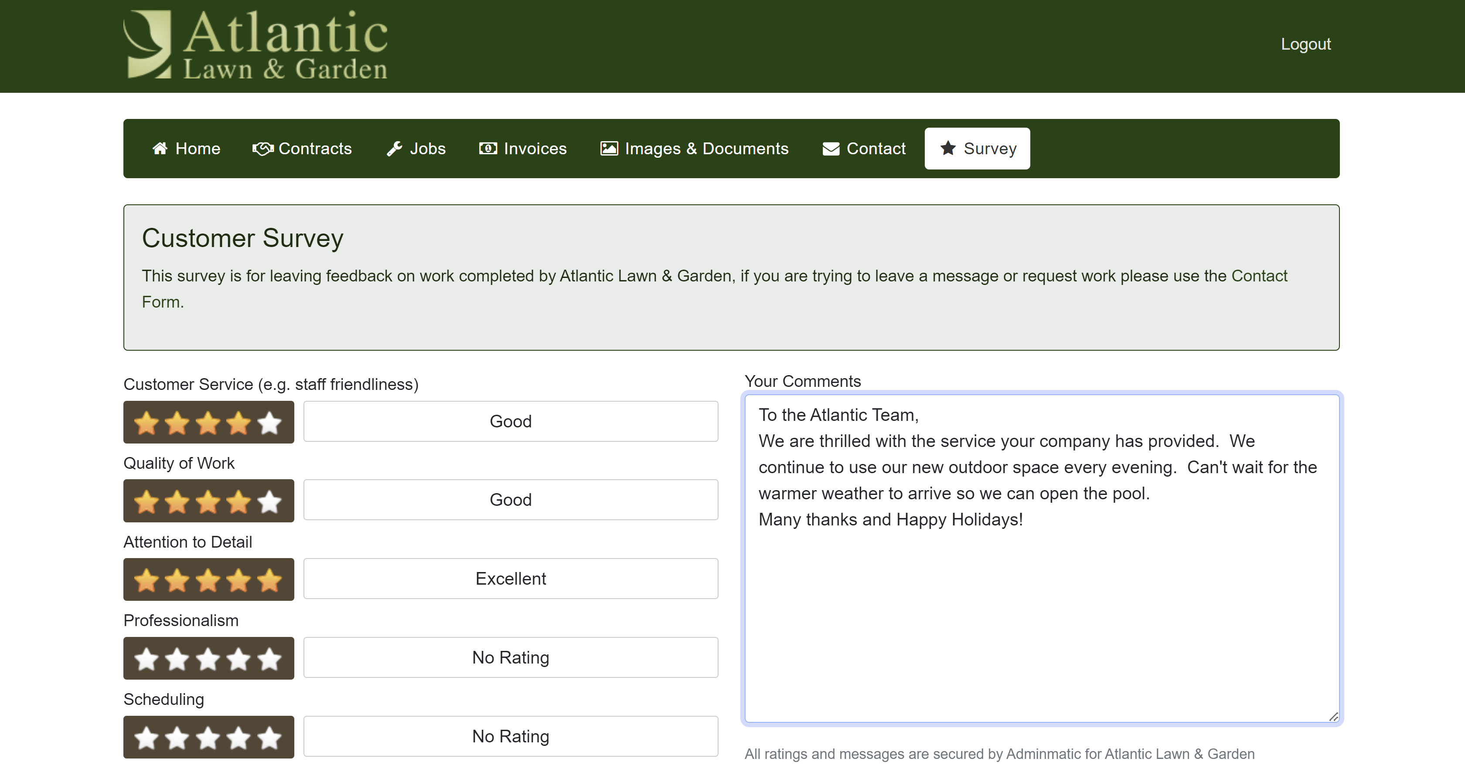
Task: Click the Images & Documents picture icon
Action: pos(609,148)
